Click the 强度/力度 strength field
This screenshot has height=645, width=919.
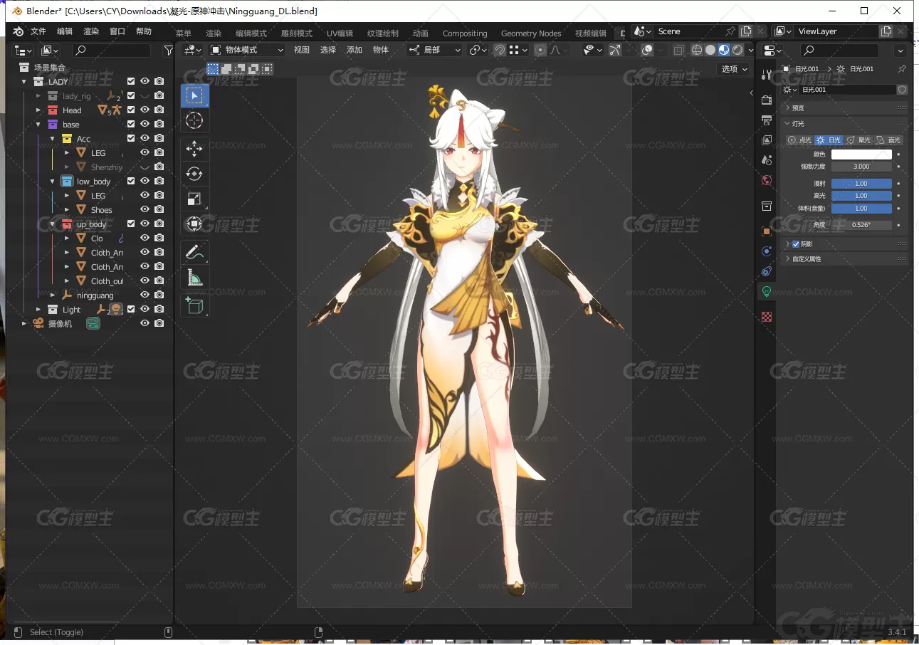point(861,167)
